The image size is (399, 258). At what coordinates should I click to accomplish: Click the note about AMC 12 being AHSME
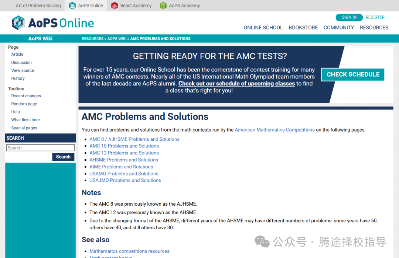pos(143,212)
